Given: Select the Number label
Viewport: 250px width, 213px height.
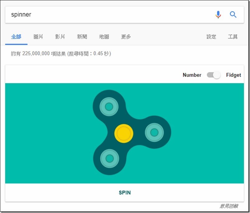Looking at the screenshot, I should [192, 75].
